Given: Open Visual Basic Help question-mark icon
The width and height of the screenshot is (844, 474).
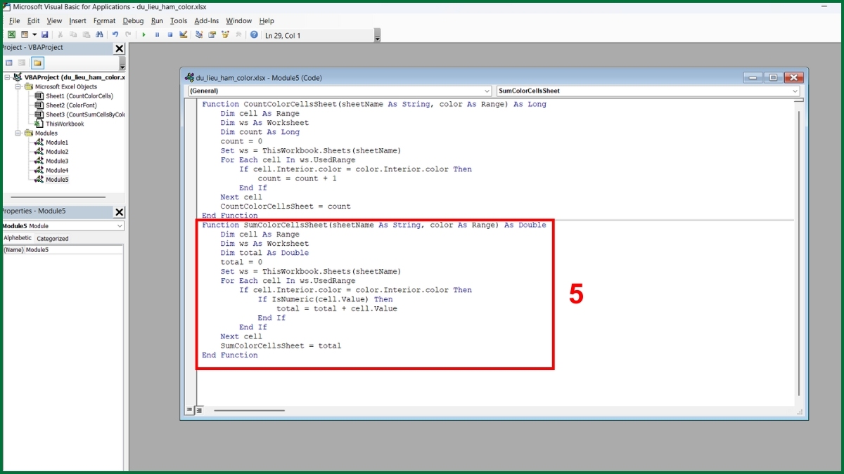Looking at the screenshot, I should point(254,34).
